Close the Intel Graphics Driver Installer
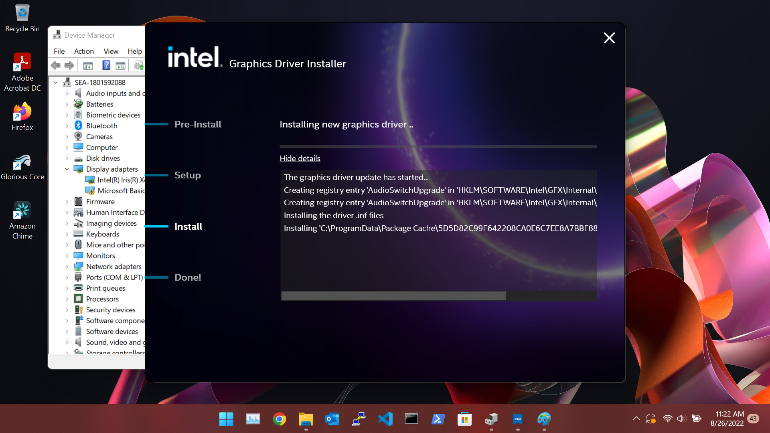Viewport: 770px width, 433px height. coord(609,38)
